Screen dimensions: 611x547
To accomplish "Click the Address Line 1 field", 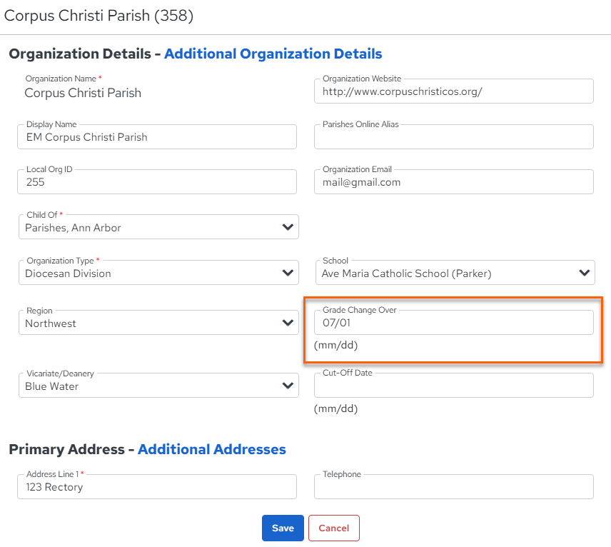I will 157,486.
